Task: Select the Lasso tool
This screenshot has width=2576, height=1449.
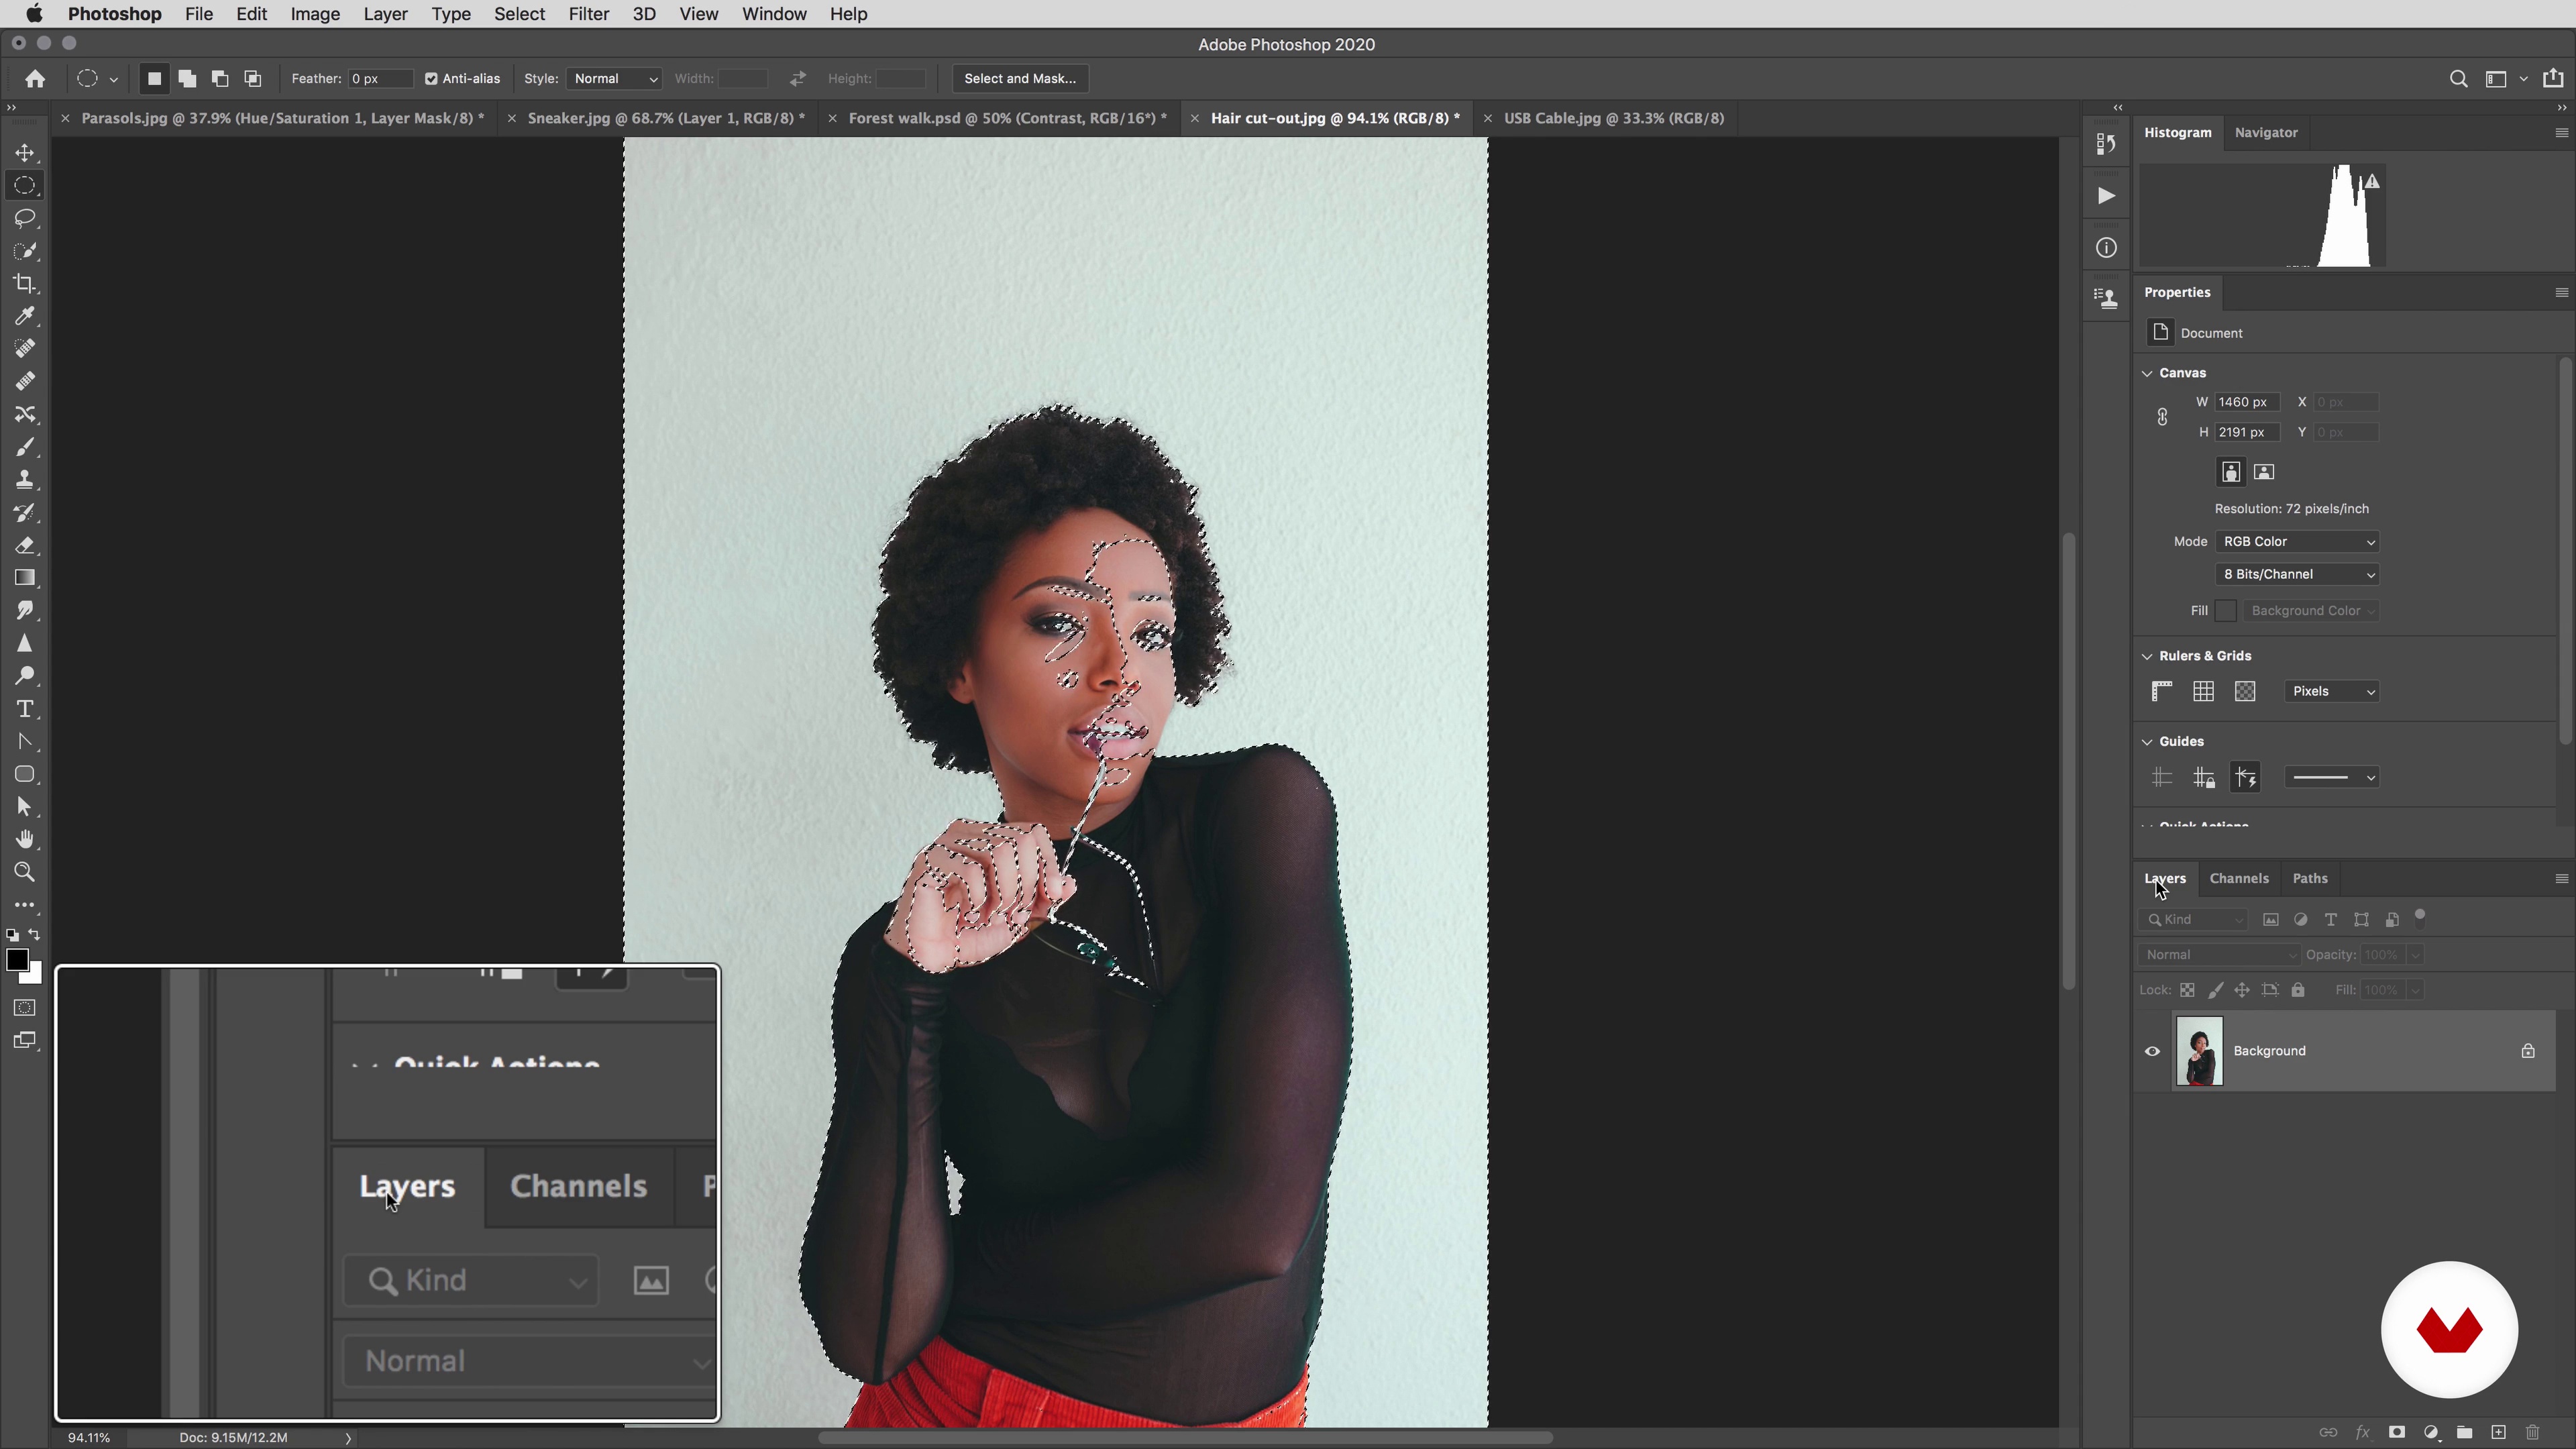Action: click(25, 218)
